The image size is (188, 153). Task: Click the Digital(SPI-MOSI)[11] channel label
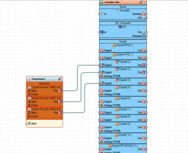click(125, 146)
